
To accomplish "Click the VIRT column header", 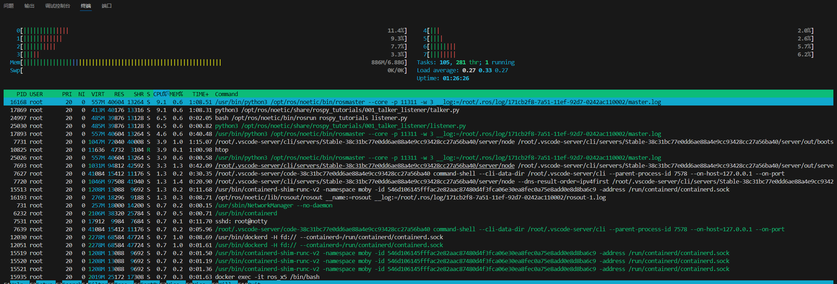I will click(x=98, y=94).
